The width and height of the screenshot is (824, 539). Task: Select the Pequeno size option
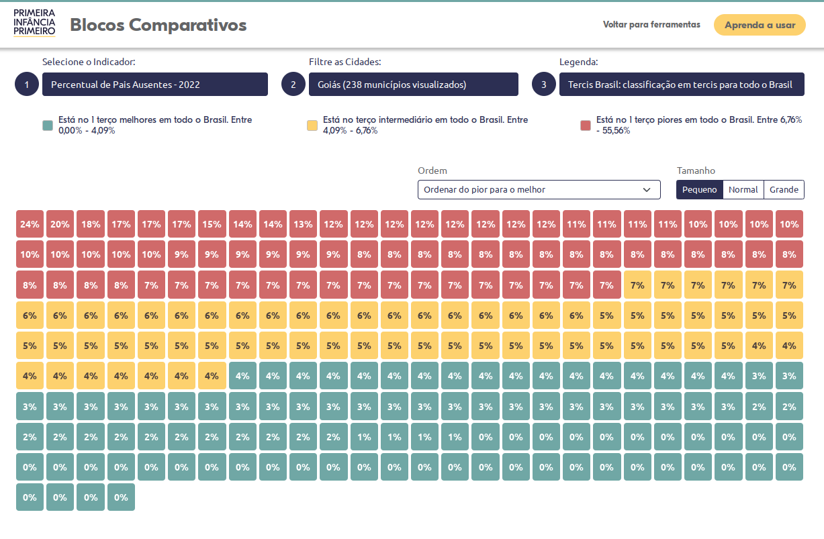(699, 190)
